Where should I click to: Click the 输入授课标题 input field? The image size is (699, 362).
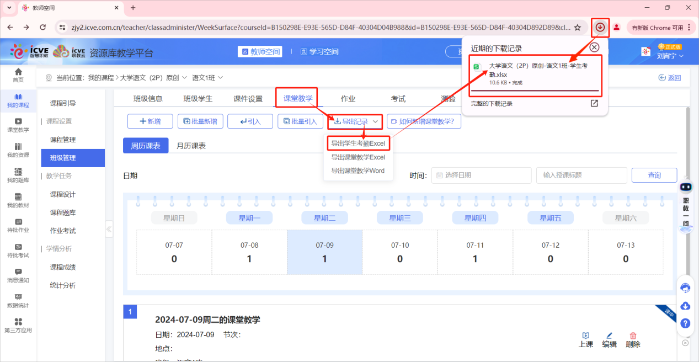582,175
